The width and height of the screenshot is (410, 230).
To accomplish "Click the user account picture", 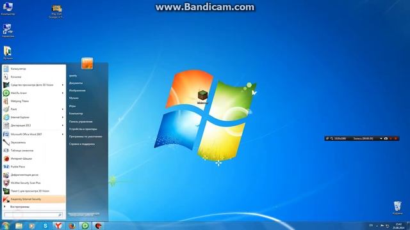I will (87, 63).
